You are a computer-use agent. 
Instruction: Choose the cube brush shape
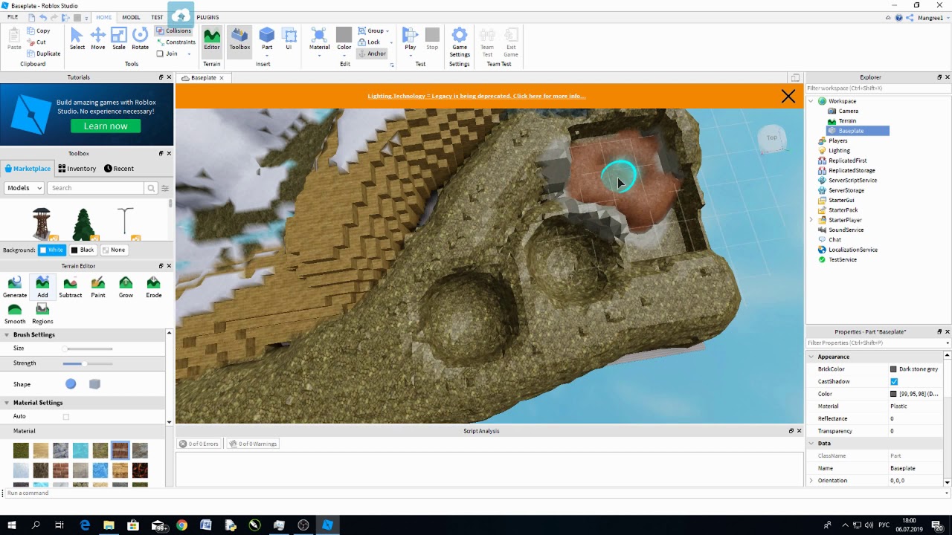[x=94, y=384]
